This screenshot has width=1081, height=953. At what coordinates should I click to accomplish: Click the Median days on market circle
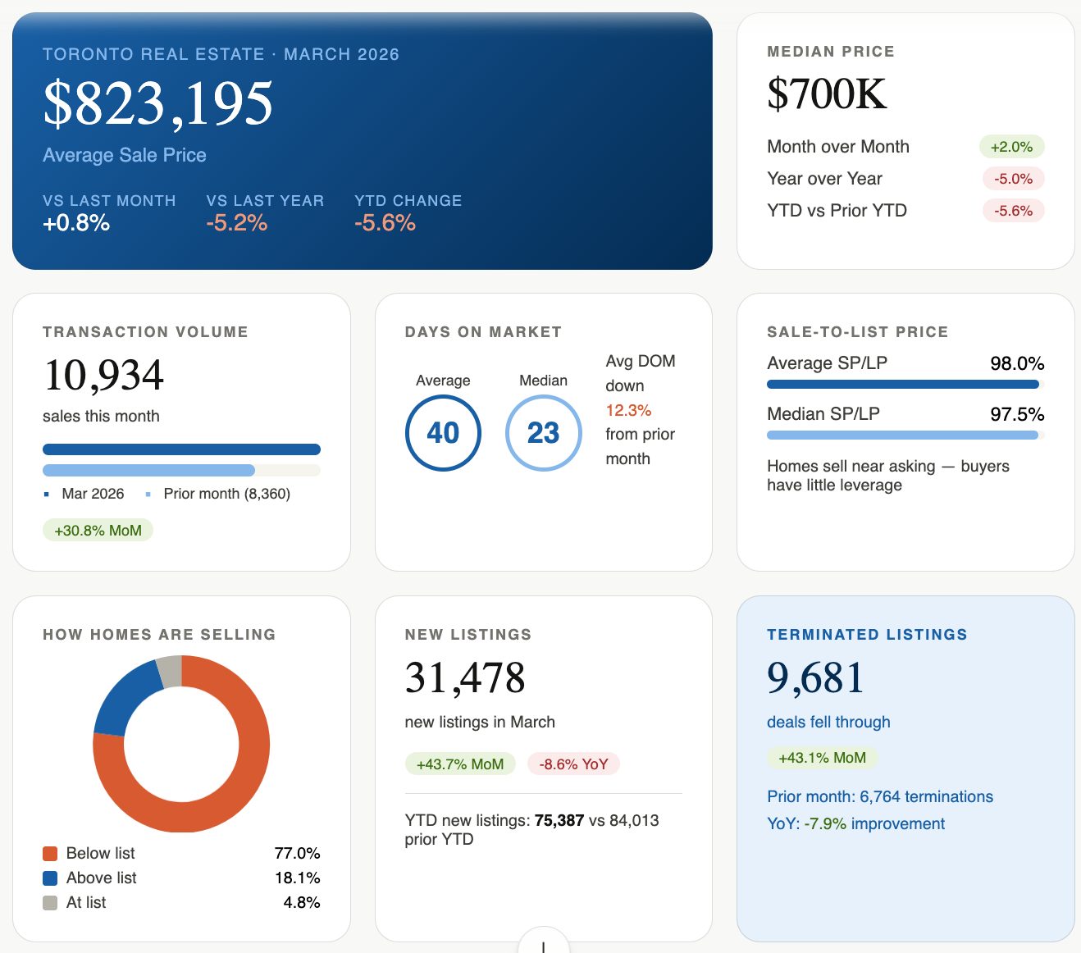coord(543,433)
